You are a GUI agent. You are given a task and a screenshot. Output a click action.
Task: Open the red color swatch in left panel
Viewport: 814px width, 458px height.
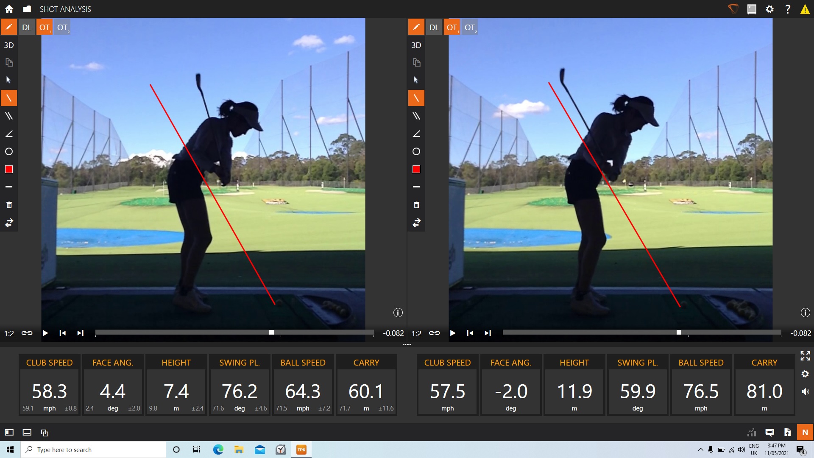(x=9, y=170)
